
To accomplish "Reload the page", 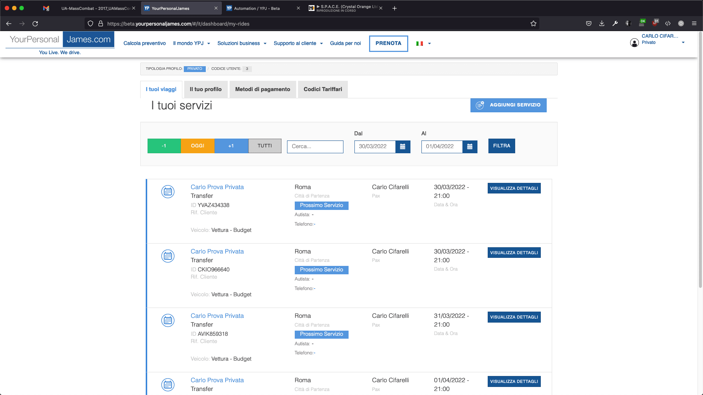I will pos(35,24).
